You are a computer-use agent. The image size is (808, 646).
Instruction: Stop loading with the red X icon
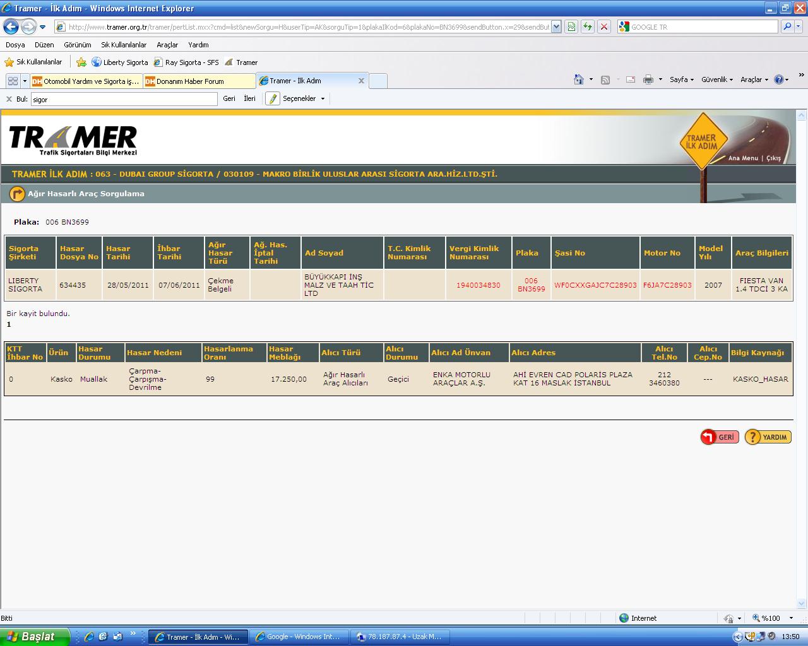[x=604, y=26]
